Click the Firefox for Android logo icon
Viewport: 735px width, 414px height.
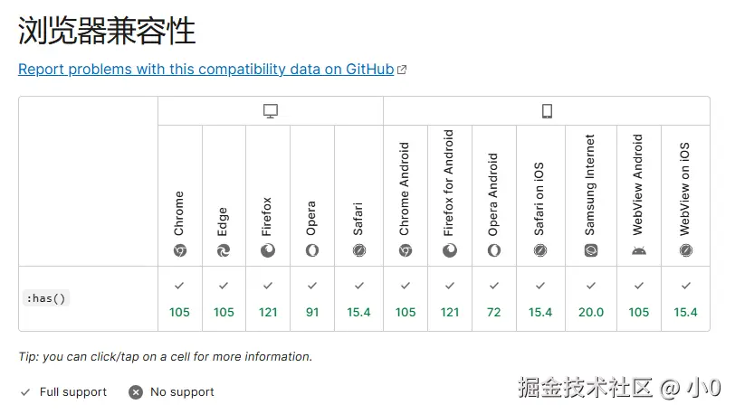pos(450,250)
